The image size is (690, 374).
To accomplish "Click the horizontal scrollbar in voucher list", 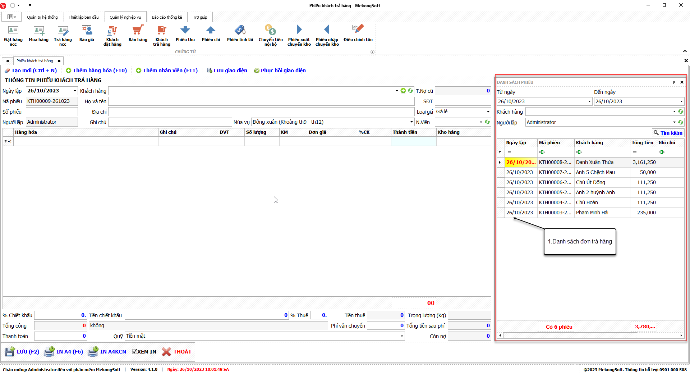I will click(x=570, y=336).
